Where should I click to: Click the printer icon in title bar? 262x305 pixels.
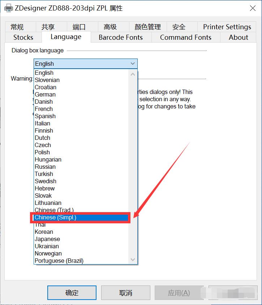[8, 8]
